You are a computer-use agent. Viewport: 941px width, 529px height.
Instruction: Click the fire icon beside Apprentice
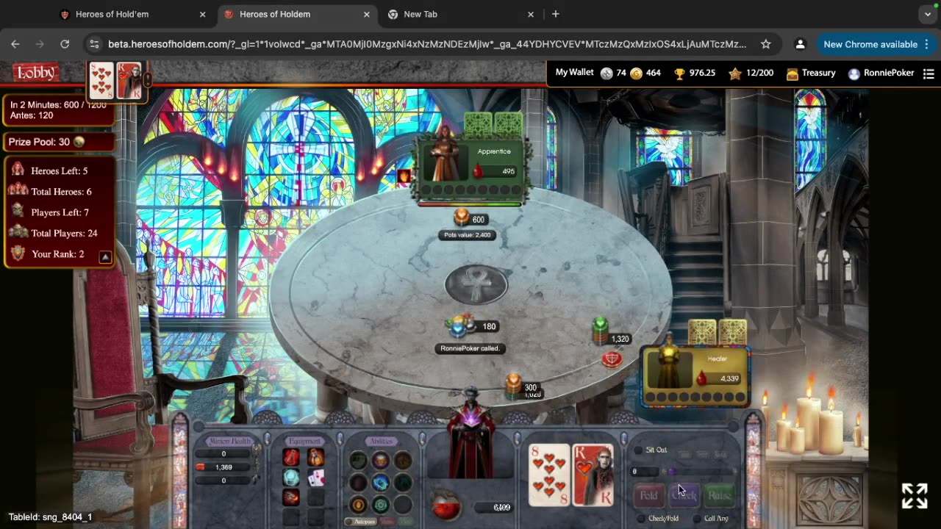point(404,176)
